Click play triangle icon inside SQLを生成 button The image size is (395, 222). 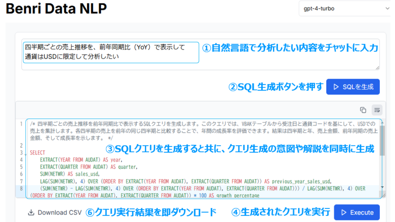[336, 87]
